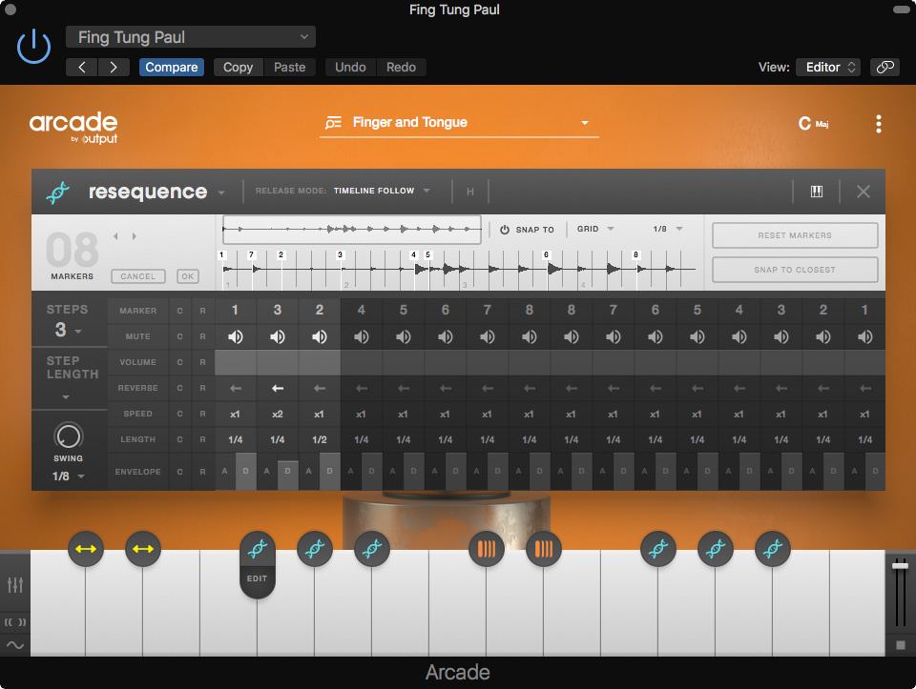Click the mixer faders icon on left sidebar

[x=15, y=585]
